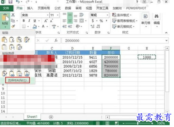This screenshot has width=174, height=127.
Task: Choose Paste as Linked Picture option
Action: pos(27,73)
